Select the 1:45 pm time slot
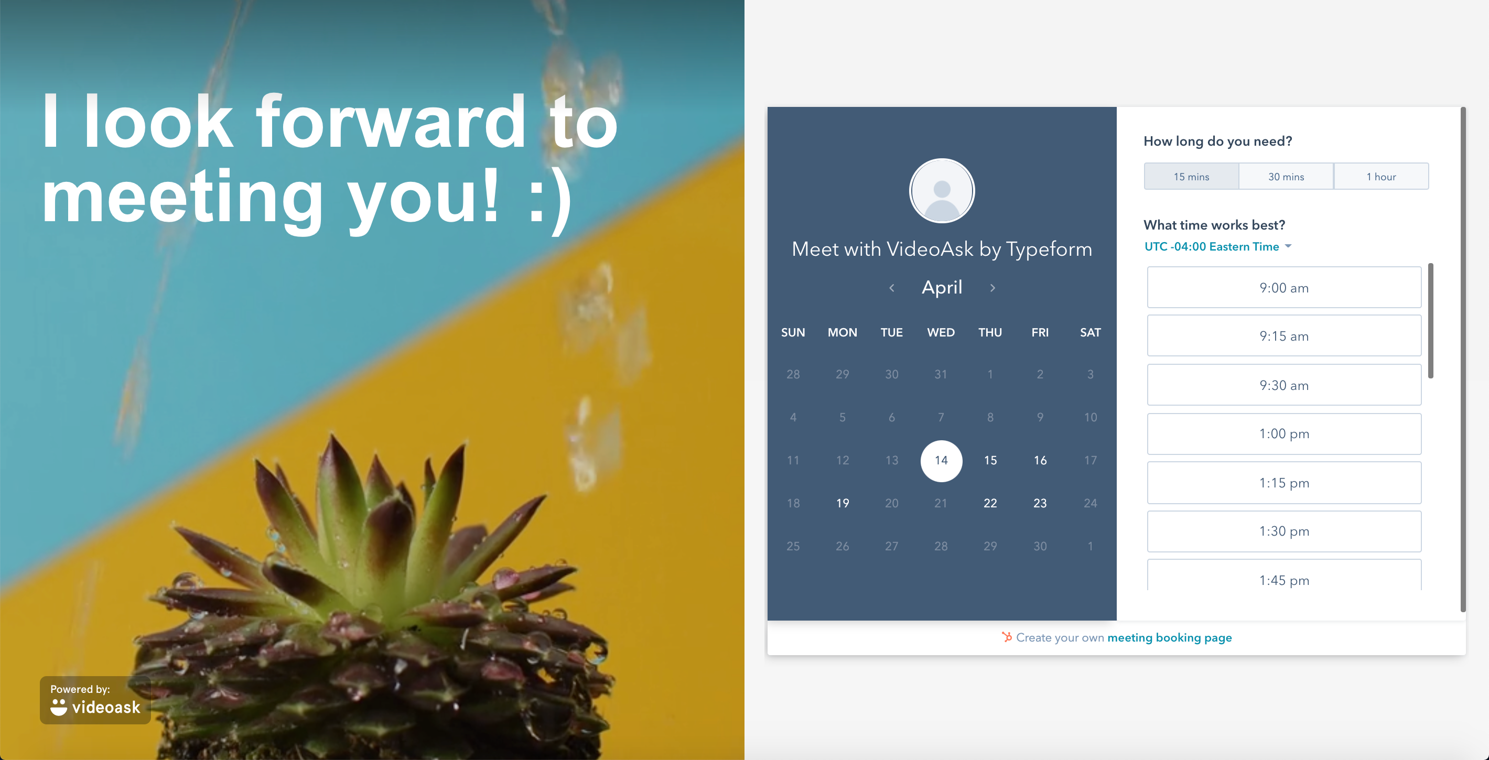Viewport: 1489px width, 760px height. point(1280,581)
